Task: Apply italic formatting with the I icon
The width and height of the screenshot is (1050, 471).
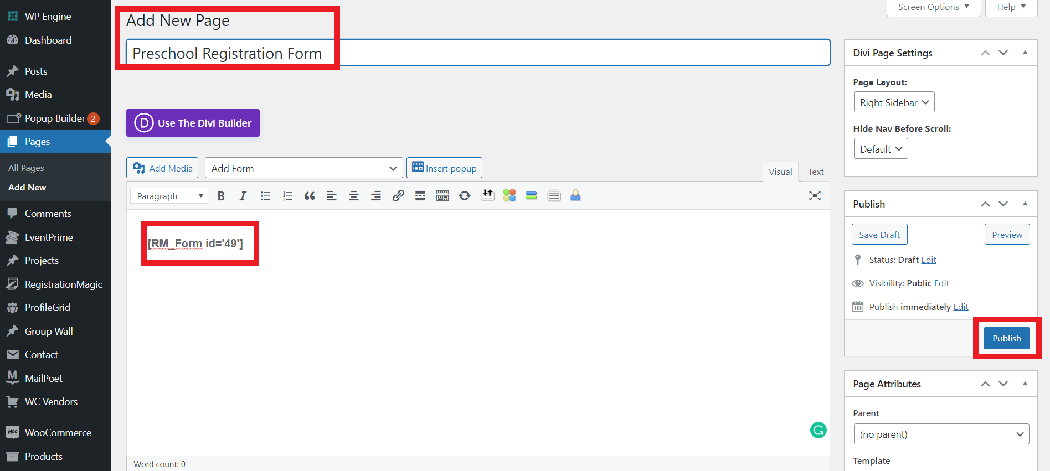Action: [x=243, y=196]
